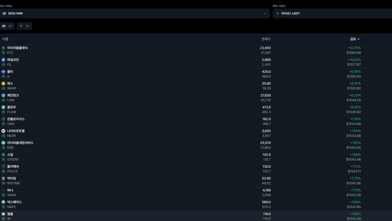Screen dimensions: 392x221
Task: Sort the list by 현재가 column header
Action: (266, 39)
